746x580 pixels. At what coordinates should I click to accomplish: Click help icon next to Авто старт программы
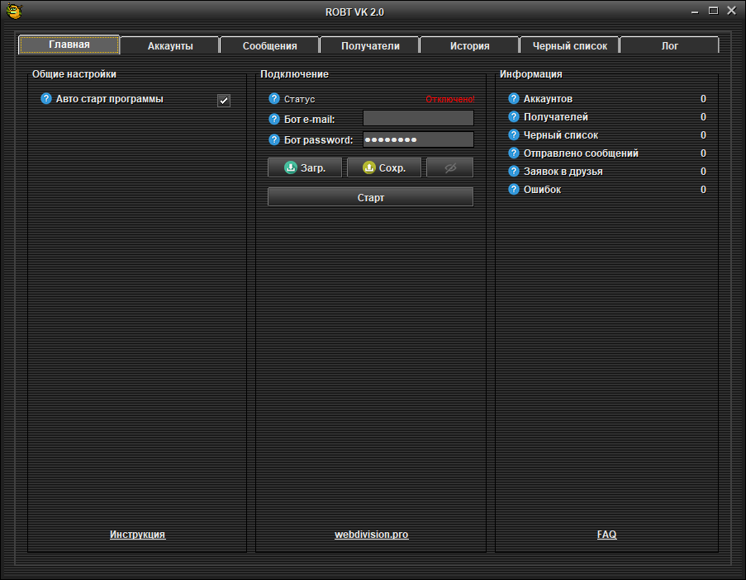(46, 99)
